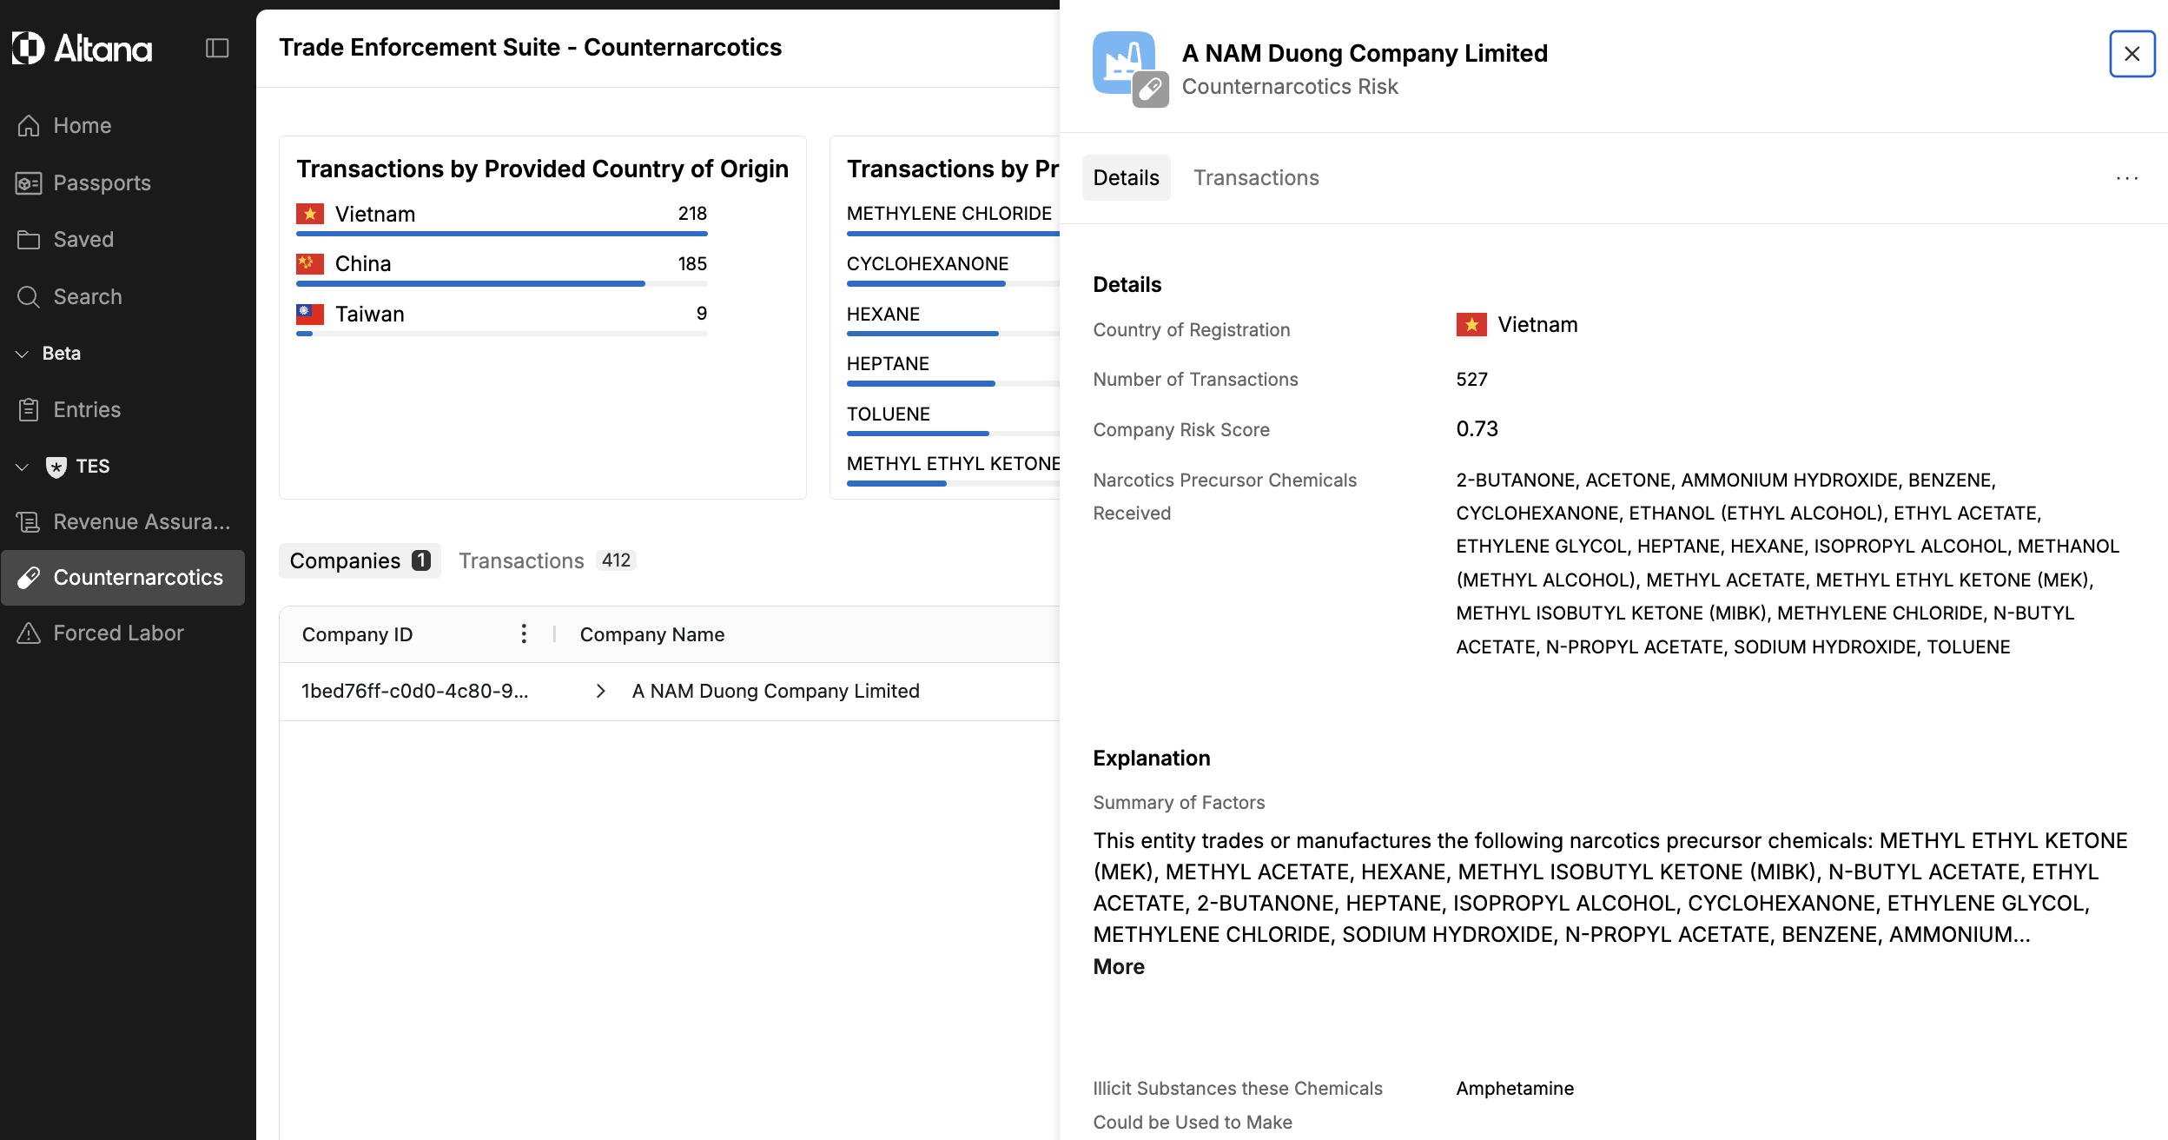Click METHYLENE CHLORIDE chart entry
Viewport: 2168px width, 1140px height.
tap(949, 214)
